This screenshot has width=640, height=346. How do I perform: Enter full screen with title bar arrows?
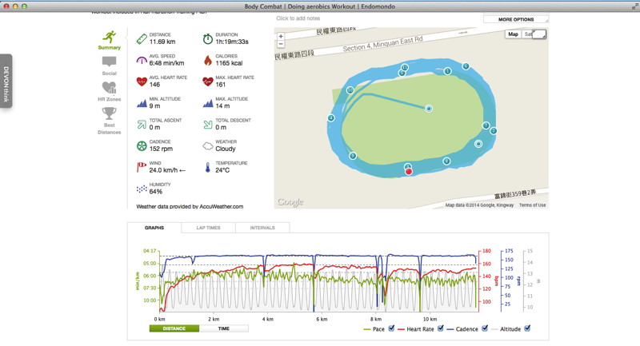coord(634,6)
